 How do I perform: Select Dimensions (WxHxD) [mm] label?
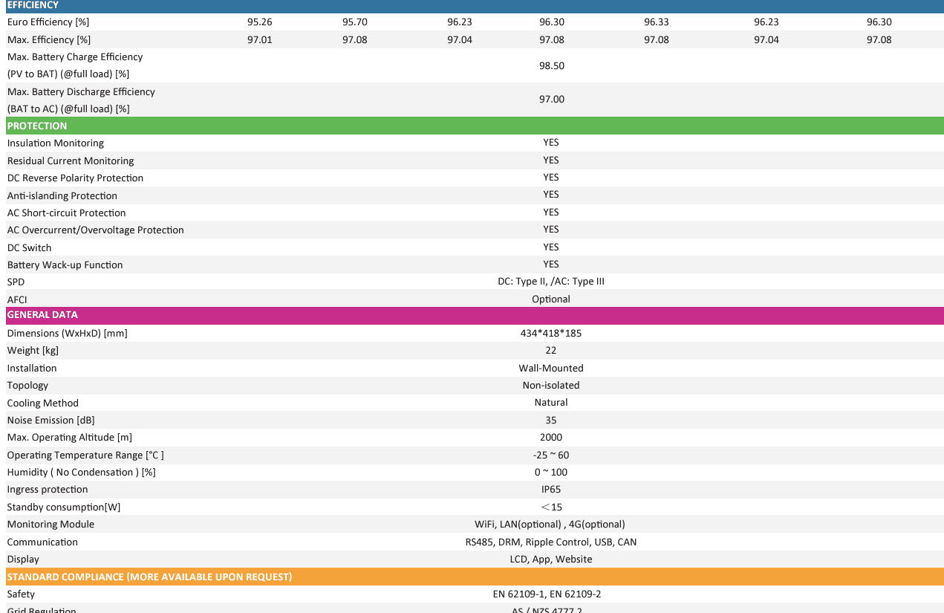pos(68,333)
